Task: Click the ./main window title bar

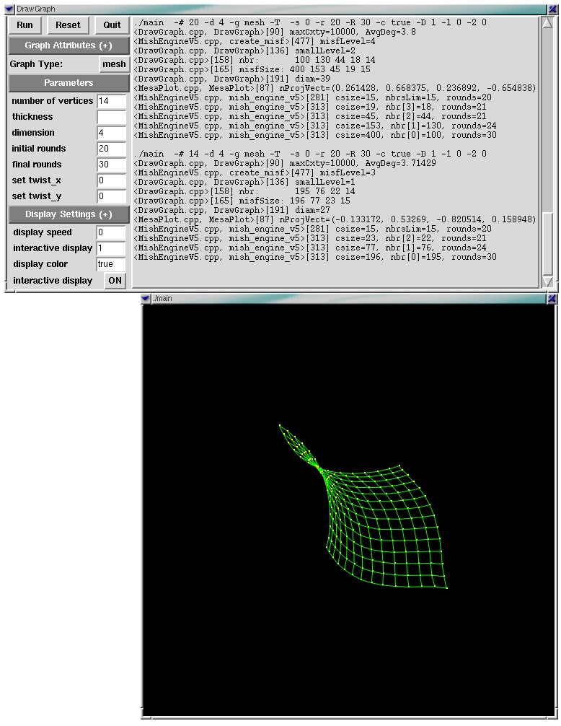Action: coord(349,298)
